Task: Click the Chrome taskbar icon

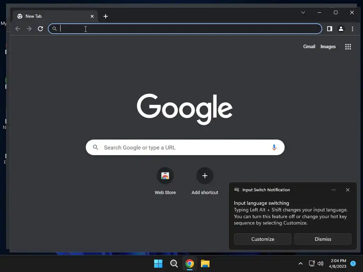Action: [x=189, y=263]
